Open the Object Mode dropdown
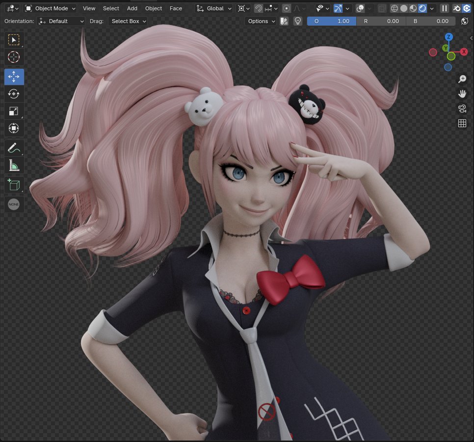 point(49,8)
